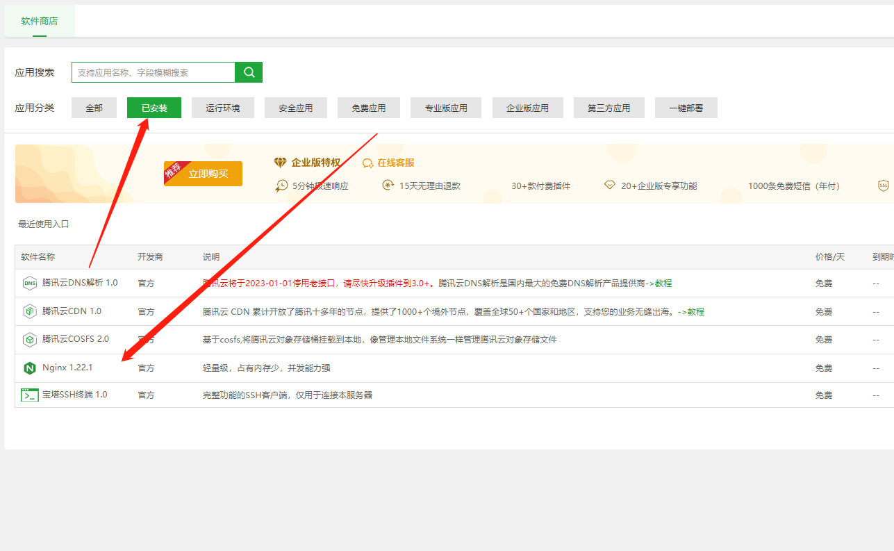This screenshot has width=894, height=551.
Task: Click the diamond icon beside 企业版特权
Action: pyautogui.click(x=280, y=163)
